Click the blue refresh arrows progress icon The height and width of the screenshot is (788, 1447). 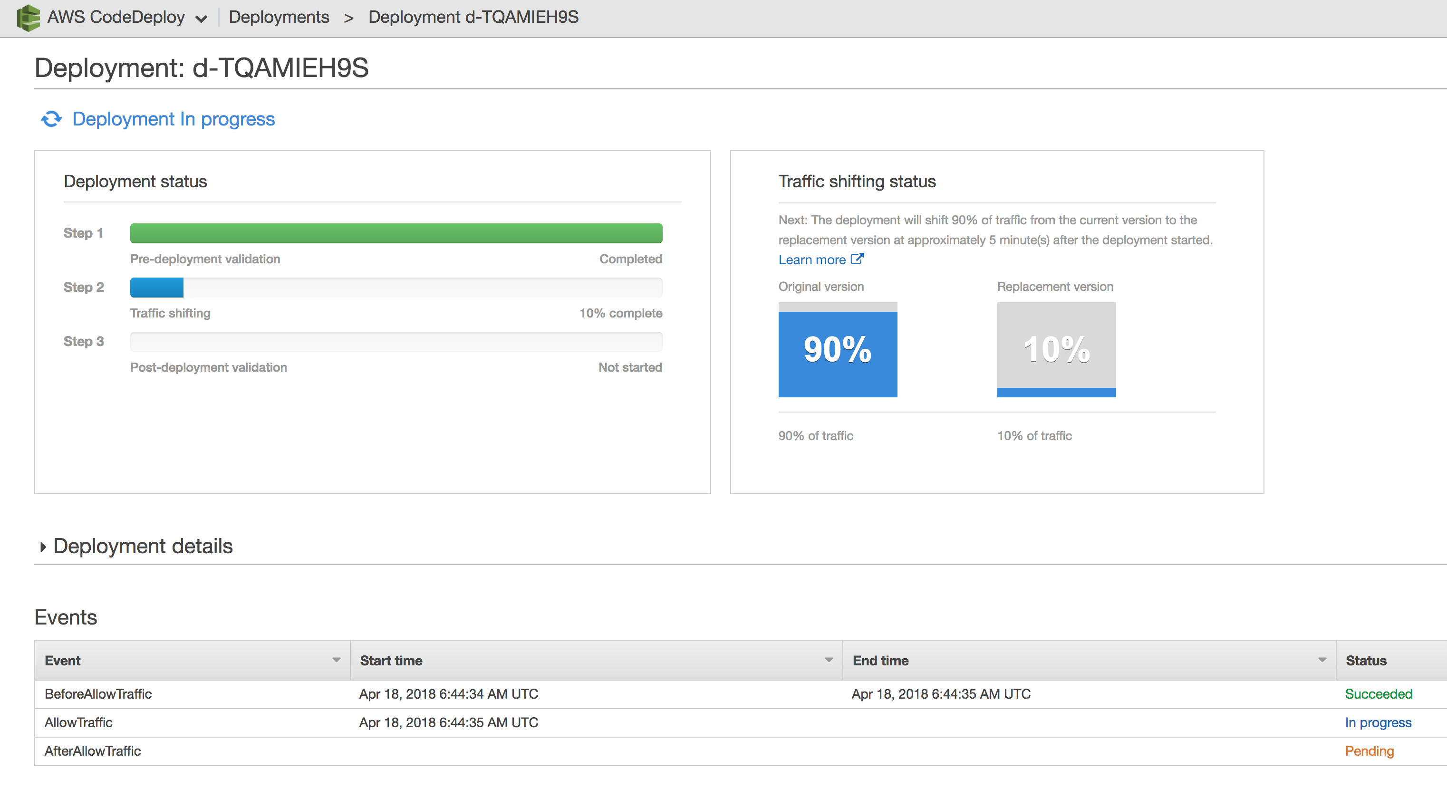tap(51, 119)
